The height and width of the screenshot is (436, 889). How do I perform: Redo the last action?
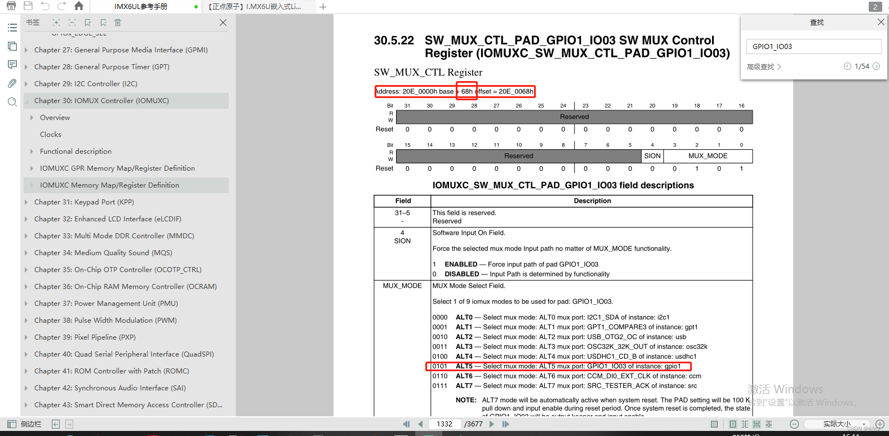click(x=62, y=6)
